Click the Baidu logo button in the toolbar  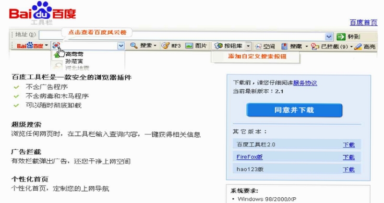point(30,46)
